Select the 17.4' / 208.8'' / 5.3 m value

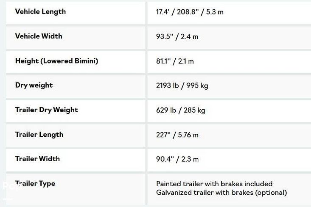pos(190,12)
